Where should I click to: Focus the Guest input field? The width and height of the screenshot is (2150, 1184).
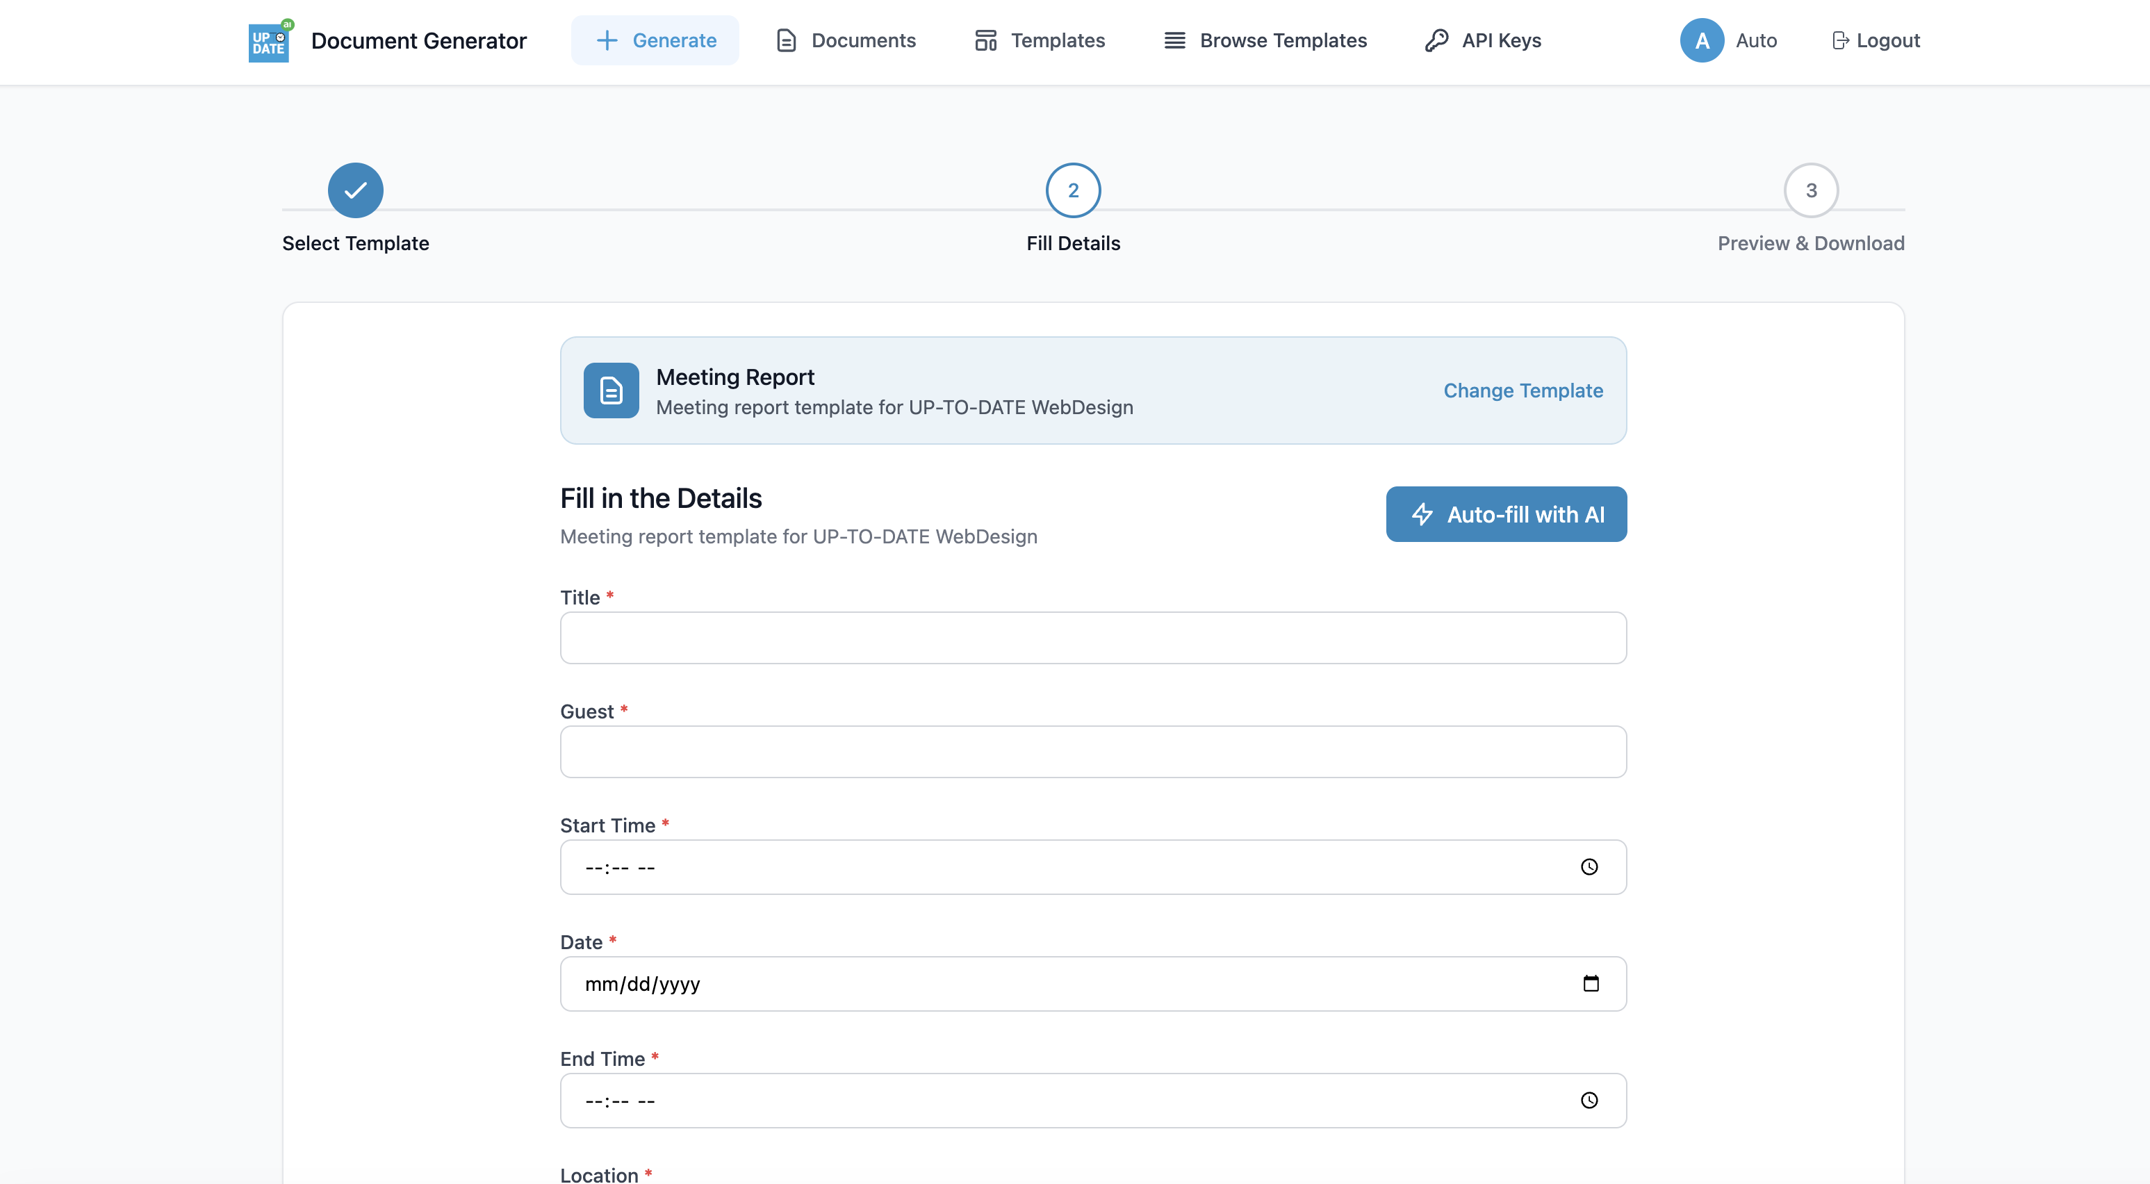[1093, 752]
